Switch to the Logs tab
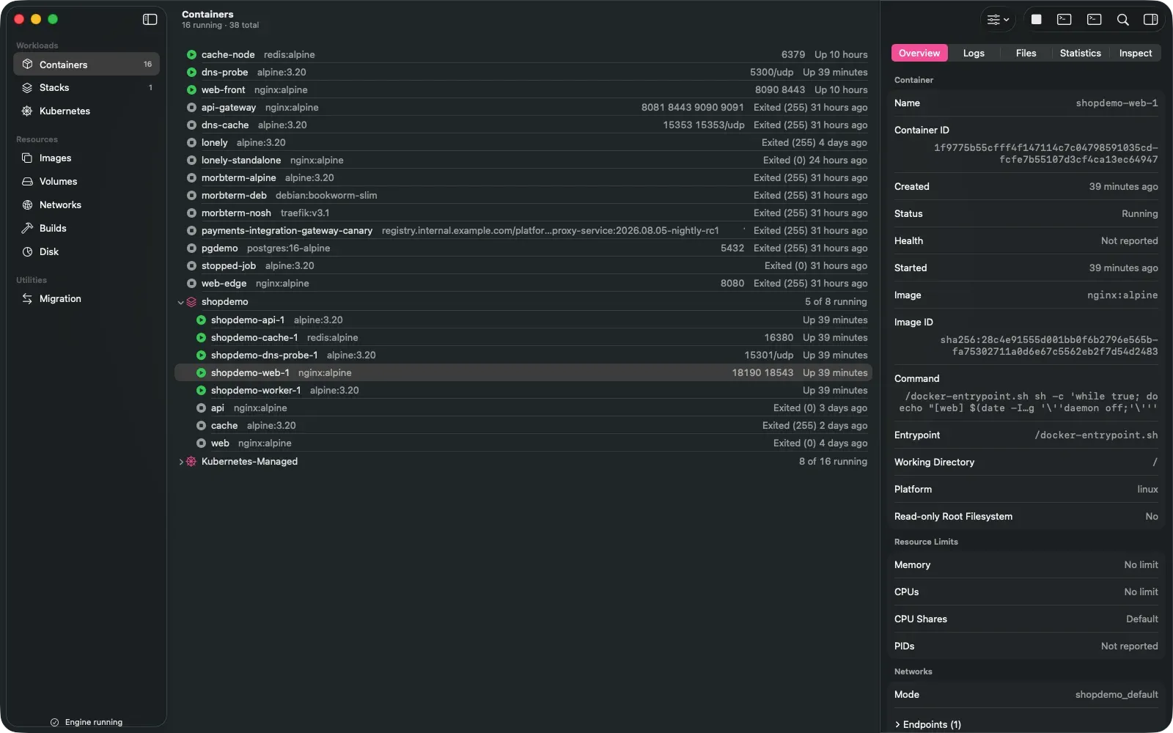This screenshot has height=733, width=1173. click(974, 53)
